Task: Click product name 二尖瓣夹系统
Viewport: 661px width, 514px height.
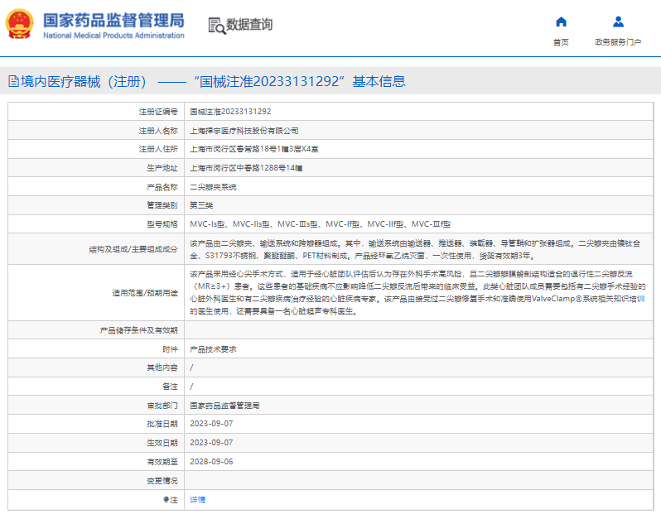Action: [x=213, y=187]
